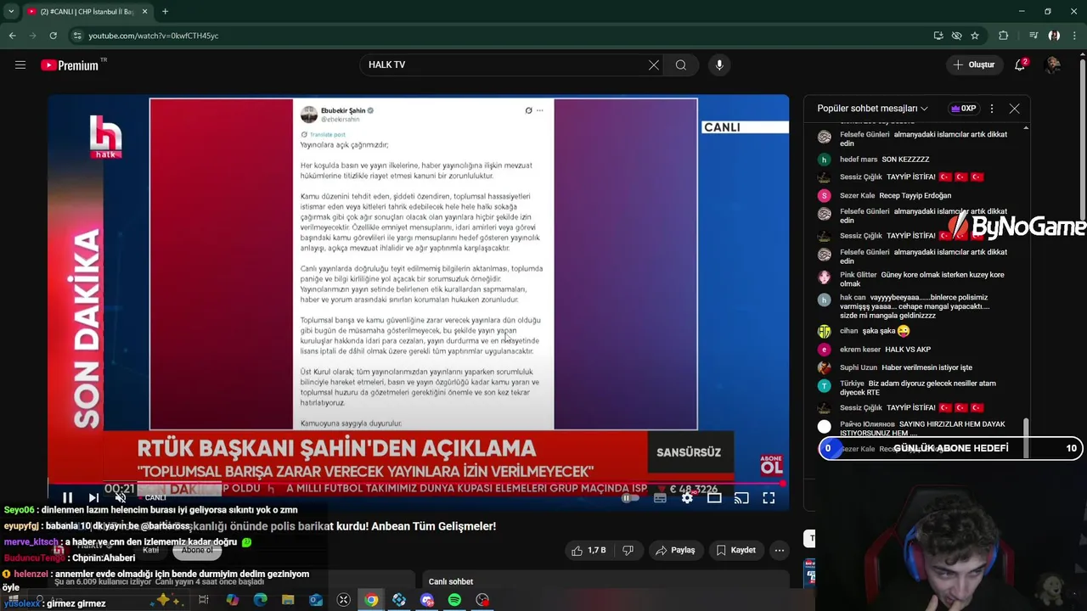Click the live chat scrollbar
This screenshot has width=1087, height=611.
(x=1026, y=439)
